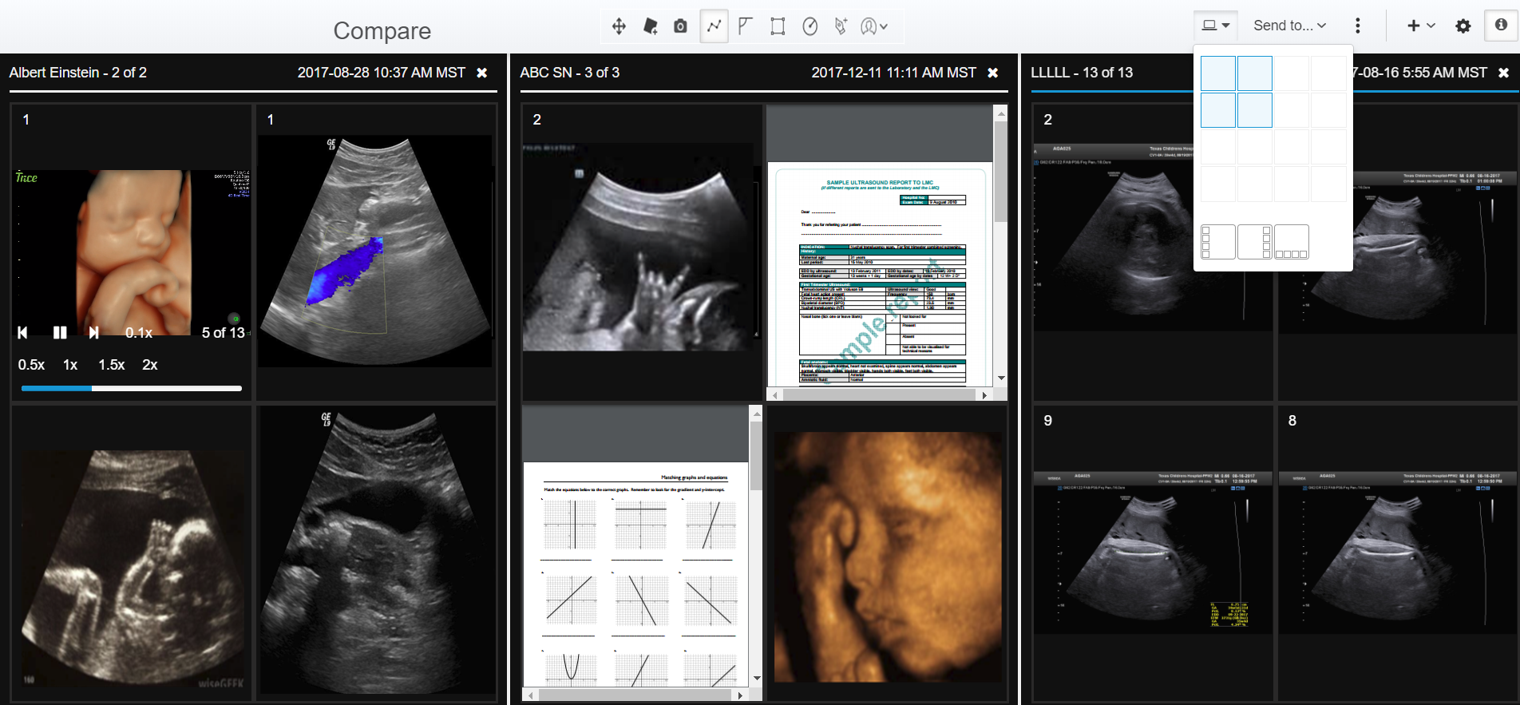The width and height of the screenshot is (1520, 705).
Task: Select fourth row, first column layout cell
Action: tap(1218, 184)
